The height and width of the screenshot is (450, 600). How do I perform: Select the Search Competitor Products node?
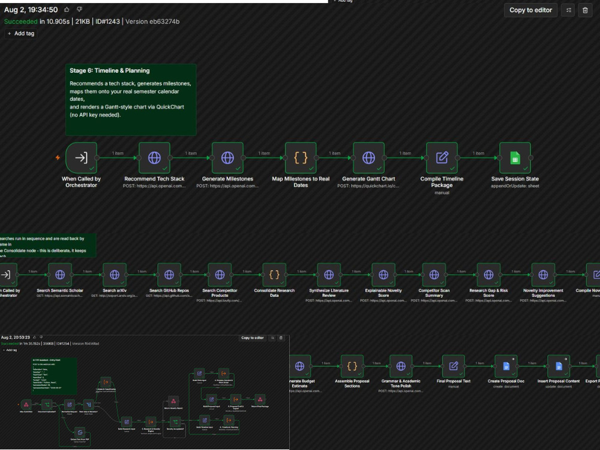(220, 275)
